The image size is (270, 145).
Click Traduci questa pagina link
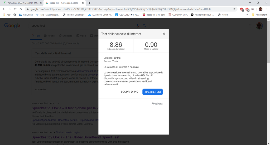tap(68, 132)
